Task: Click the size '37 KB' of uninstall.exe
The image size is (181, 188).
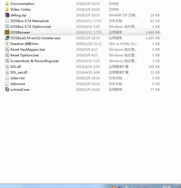Action: pyautogui.click(x=155, y=90)
